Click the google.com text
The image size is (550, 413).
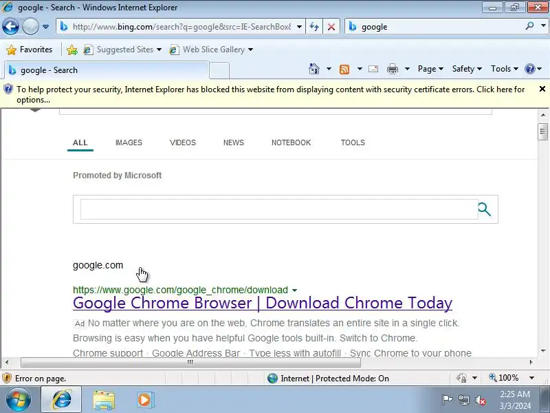click(x=98, y=265)
